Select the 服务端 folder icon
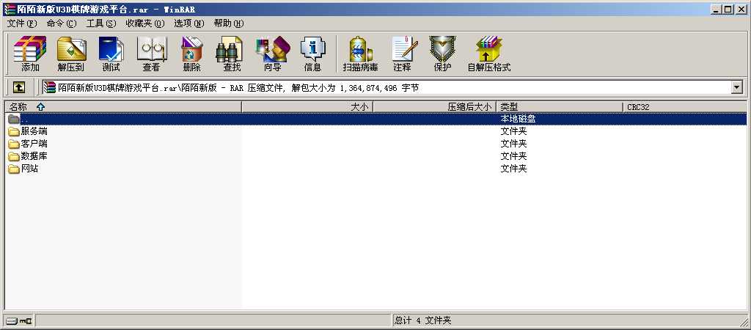The width and height of the screenshot is (751, 330). 13,131
